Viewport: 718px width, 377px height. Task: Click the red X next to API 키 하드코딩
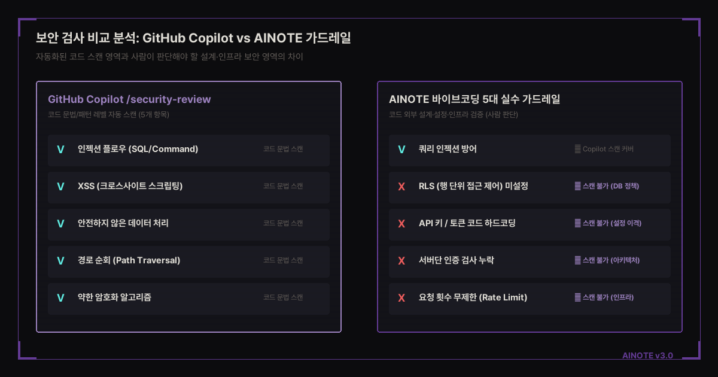click(401, 223)
